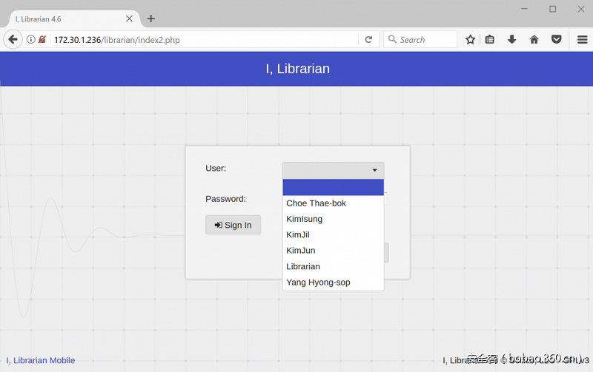Close the browser window
The height and width of the screenshot is (372, 593).
581,9
